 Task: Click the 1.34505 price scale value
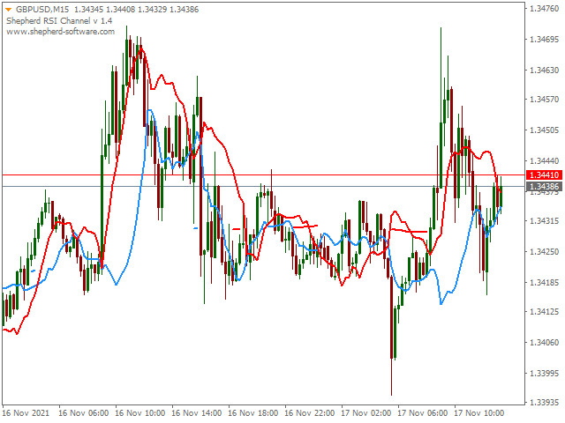(544, 130)
